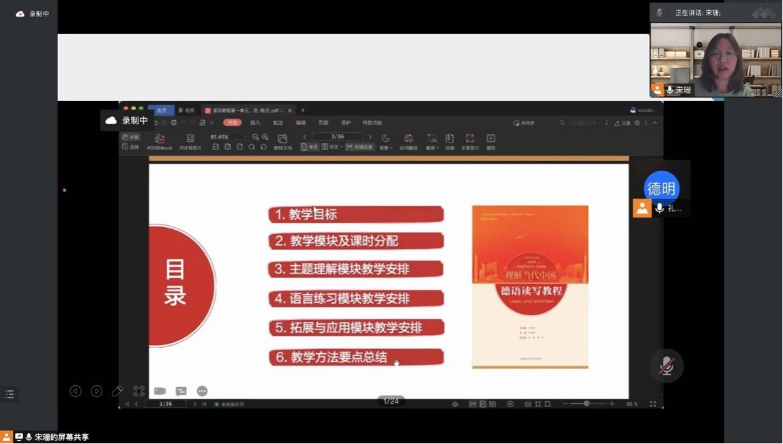Click the video camera icon

point(160,391)
